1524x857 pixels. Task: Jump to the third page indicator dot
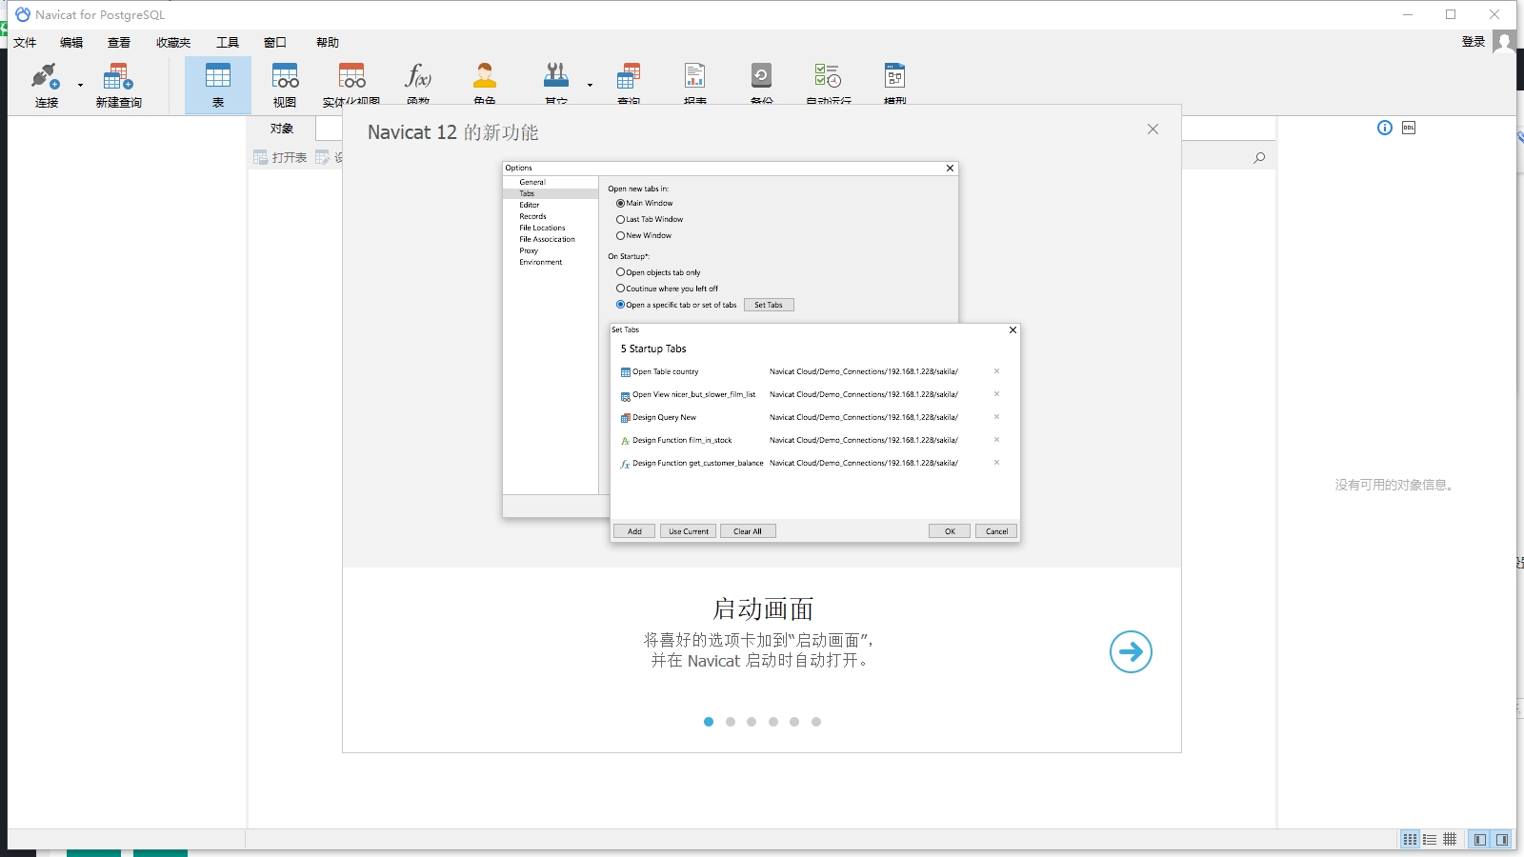point(752,722)
